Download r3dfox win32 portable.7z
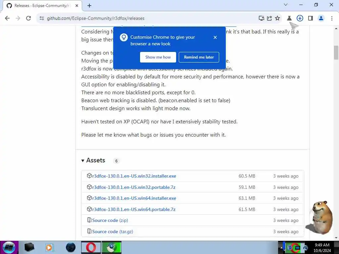339x254 pixels. 134,187
